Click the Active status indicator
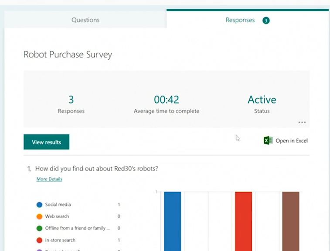The height and width of the screenshot is (251, 330). tap(262, 100)
